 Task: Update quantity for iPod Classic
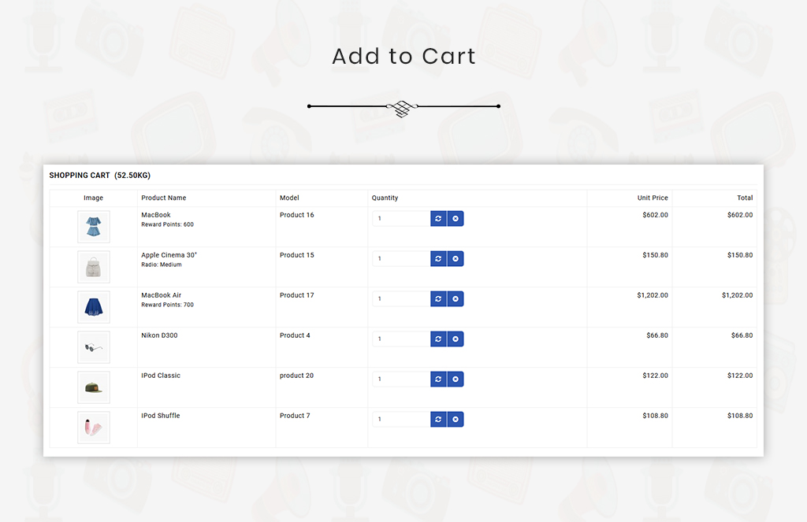(438, 379)
